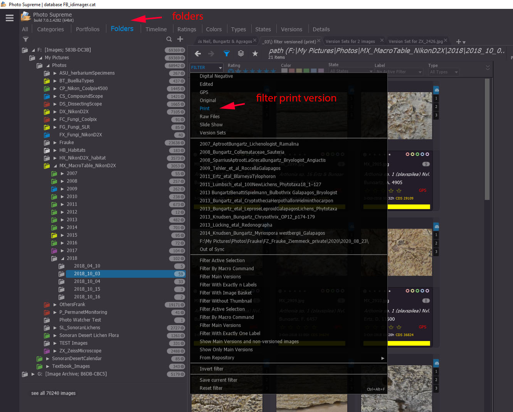Open the Versions tab
Viewport: 513px width, 412px height.
point(291,29)
